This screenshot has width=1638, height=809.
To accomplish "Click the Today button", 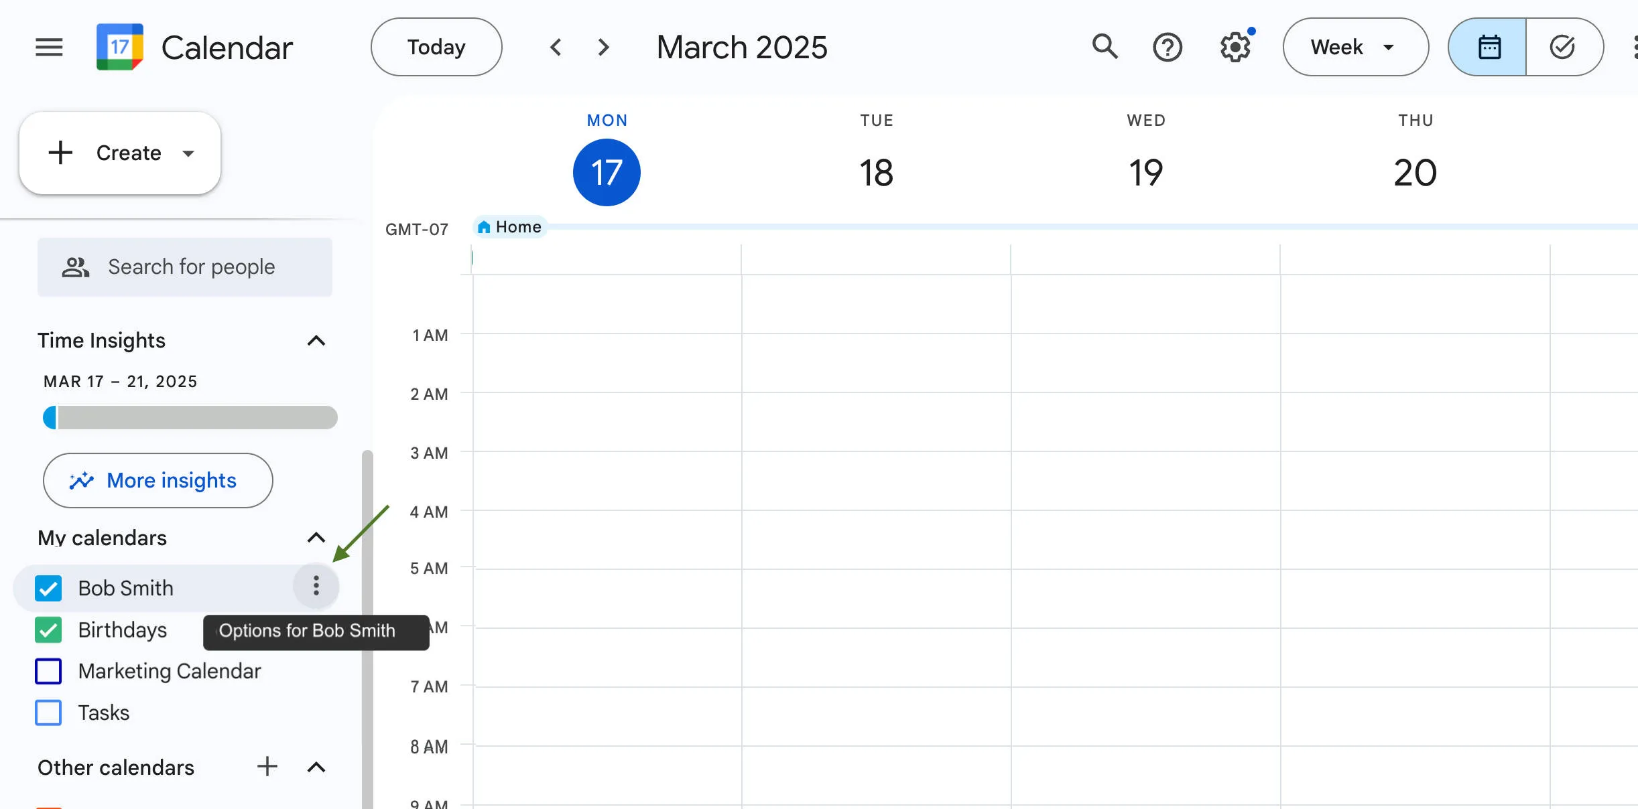I will tap(436, 47).
